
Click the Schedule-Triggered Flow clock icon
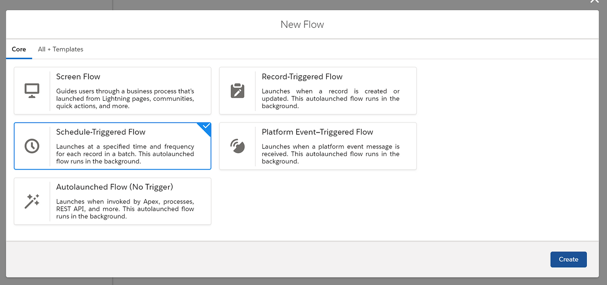32,145
